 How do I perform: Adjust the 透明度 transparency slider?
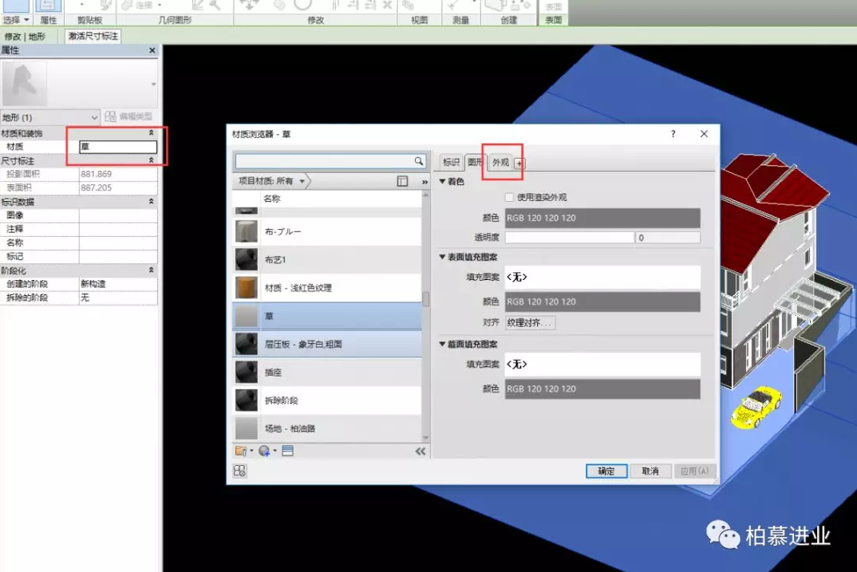[x=569, y=238]
